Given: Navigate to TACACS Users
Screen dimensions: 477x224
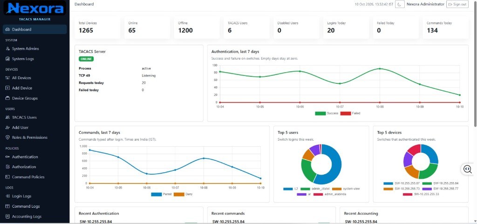Looking at the screenshot, I should pos(34,117).
